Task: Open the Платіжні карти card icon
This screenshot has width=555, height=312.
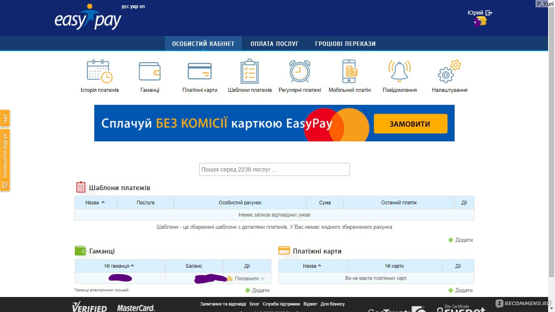Action: tap(199, 71)
